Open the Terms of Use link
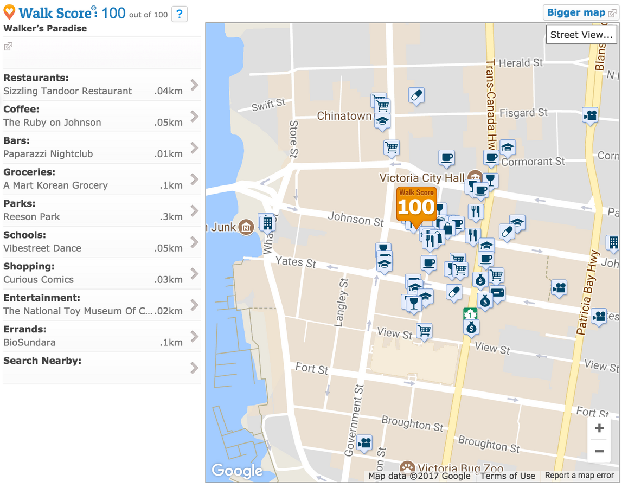The width and height of the screenshot is (628, 488). click(x=508, y=476)
